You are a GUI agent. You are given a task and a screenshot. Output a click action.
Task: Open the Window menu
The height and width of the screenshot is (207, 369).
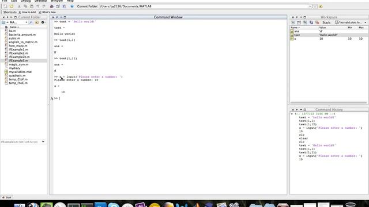[57, 1]
